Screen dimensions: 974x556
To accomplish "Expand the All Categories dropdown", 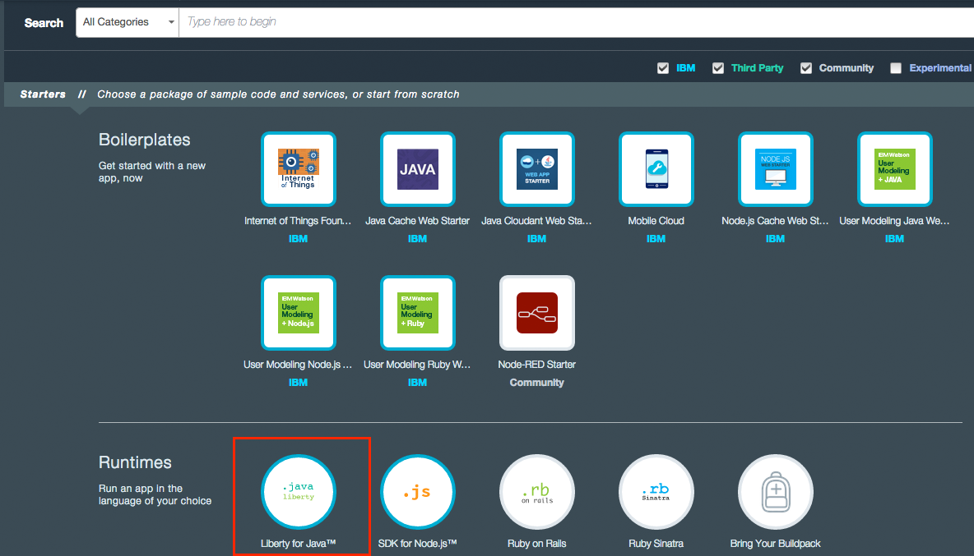I will pos(128,22).
